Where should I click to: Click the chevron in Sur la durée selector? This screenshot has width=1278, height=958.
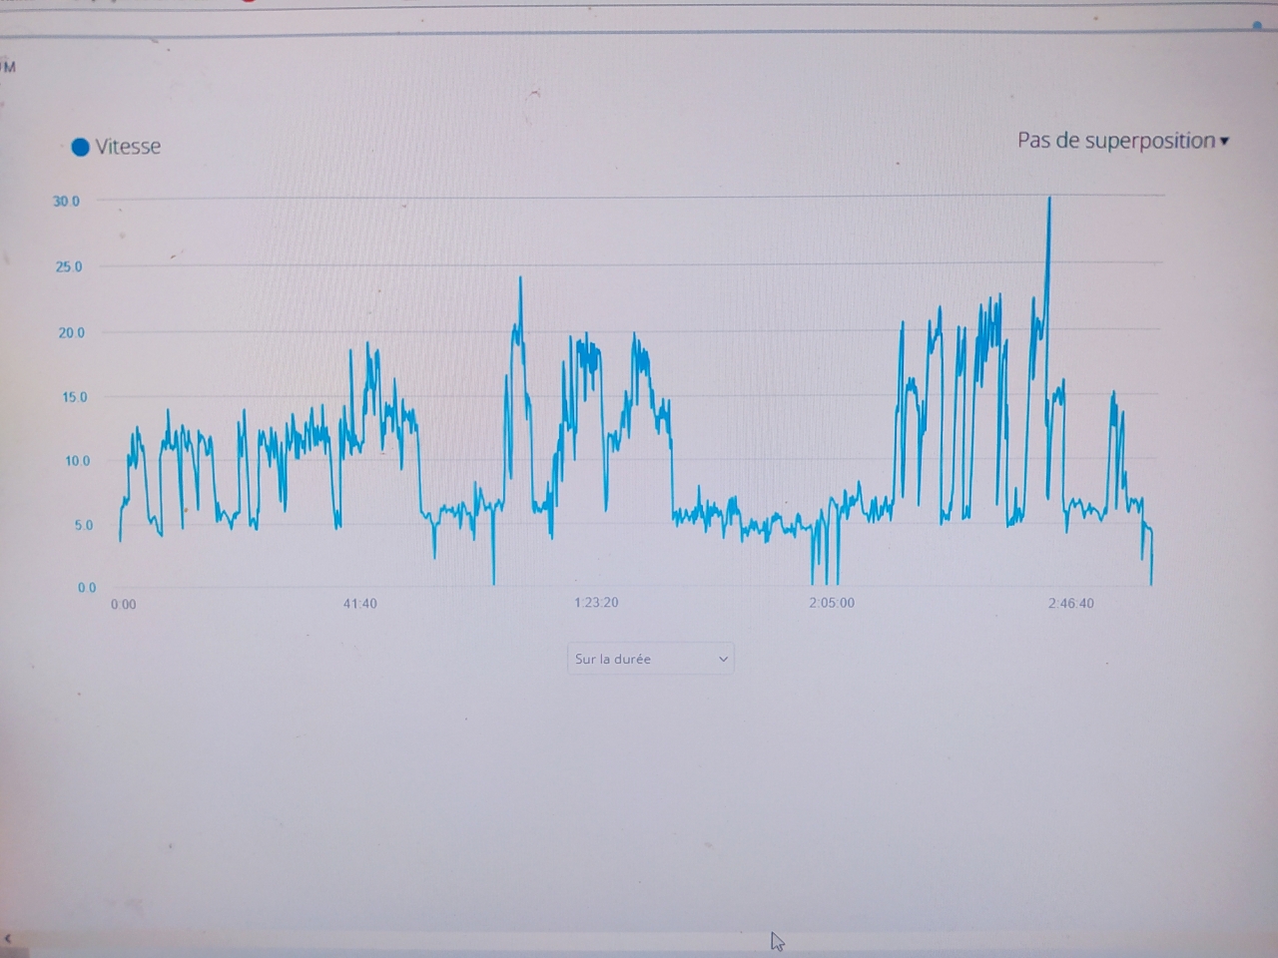[x=723, y=660]
